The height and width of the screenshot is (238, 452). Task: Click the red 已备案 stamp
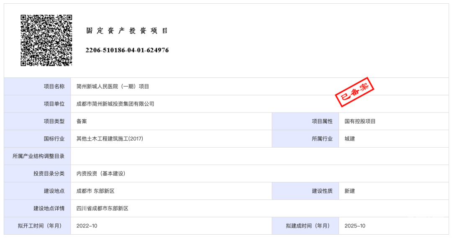point(354,92)
